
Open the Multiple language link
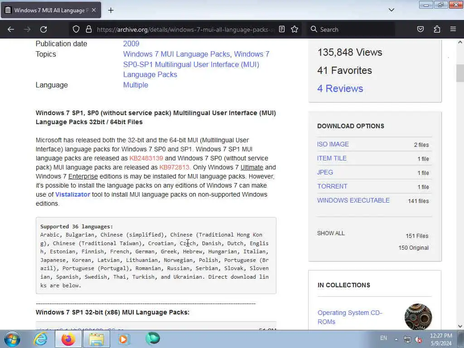point(135,85)
